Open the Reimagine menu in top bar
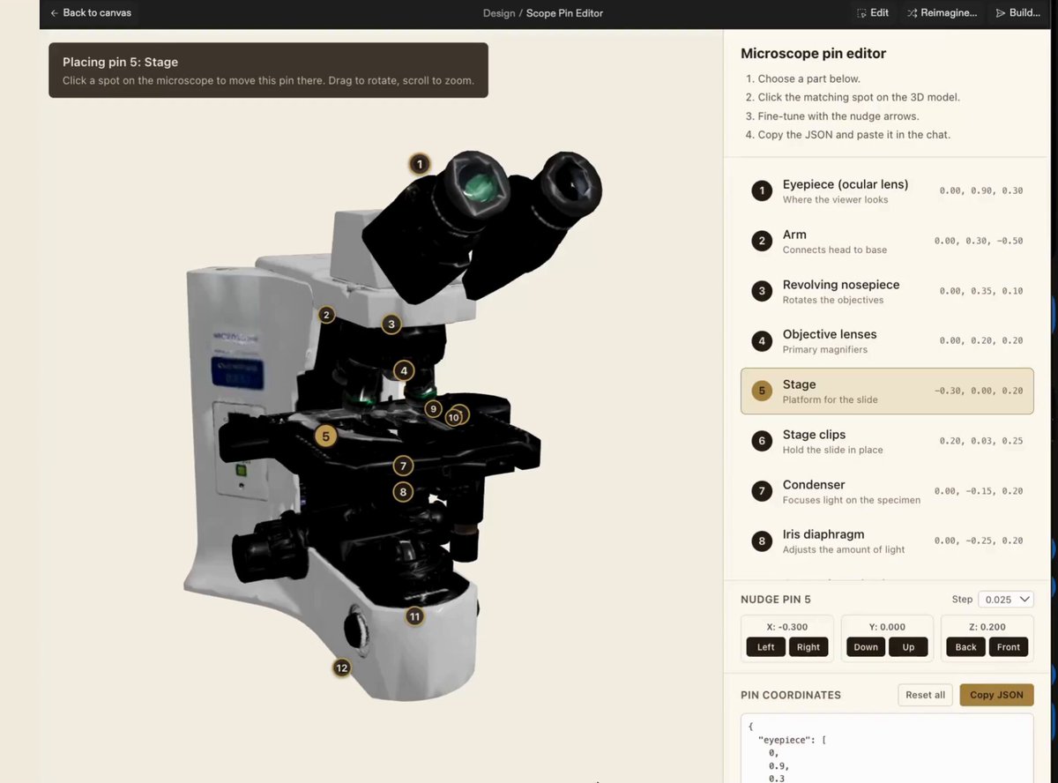Image resolution: width=1058 pixels, height=783 pixels. (x=942, y=13)
